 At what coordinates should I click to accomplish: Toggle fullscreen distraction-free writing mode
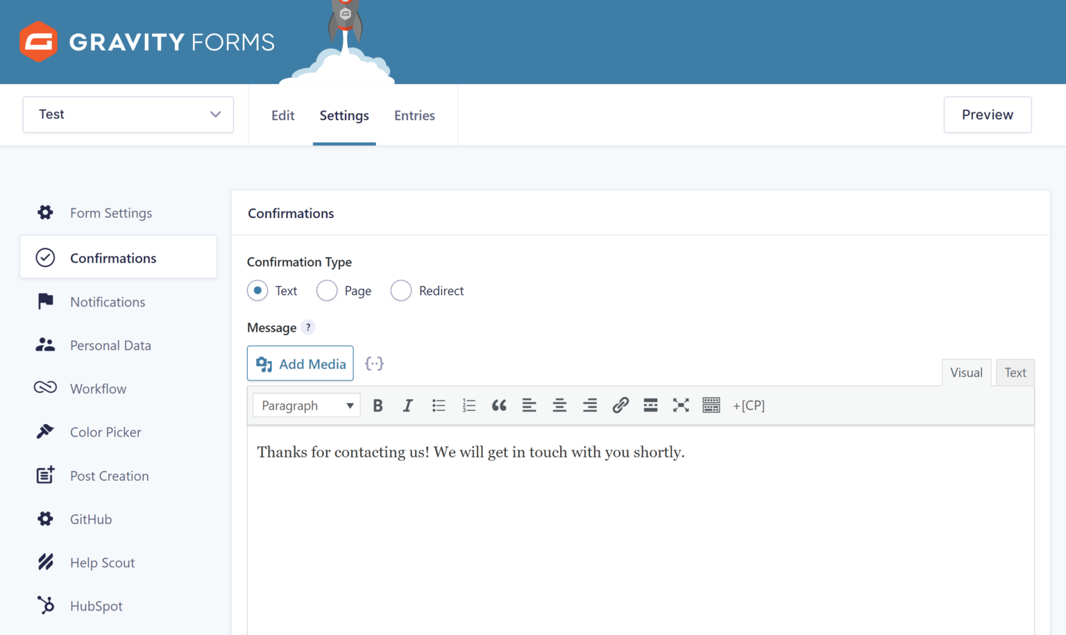(x=681, y=405)
